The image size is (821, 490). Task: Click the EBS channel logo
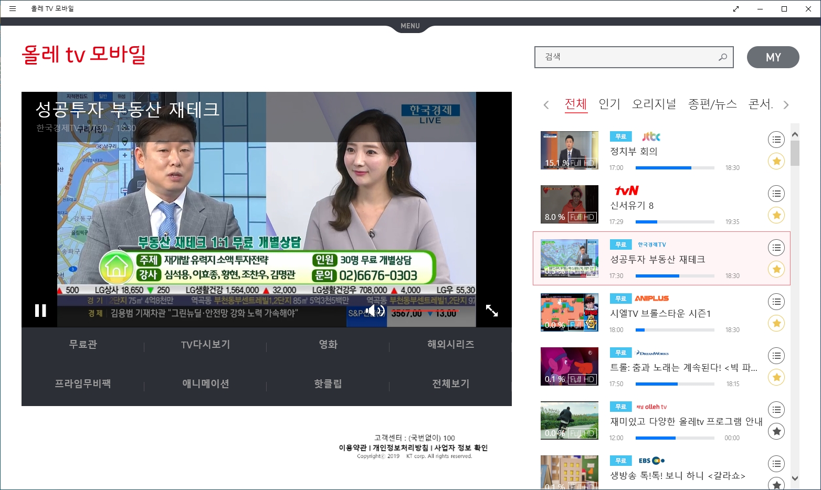(x=651, y=461)
